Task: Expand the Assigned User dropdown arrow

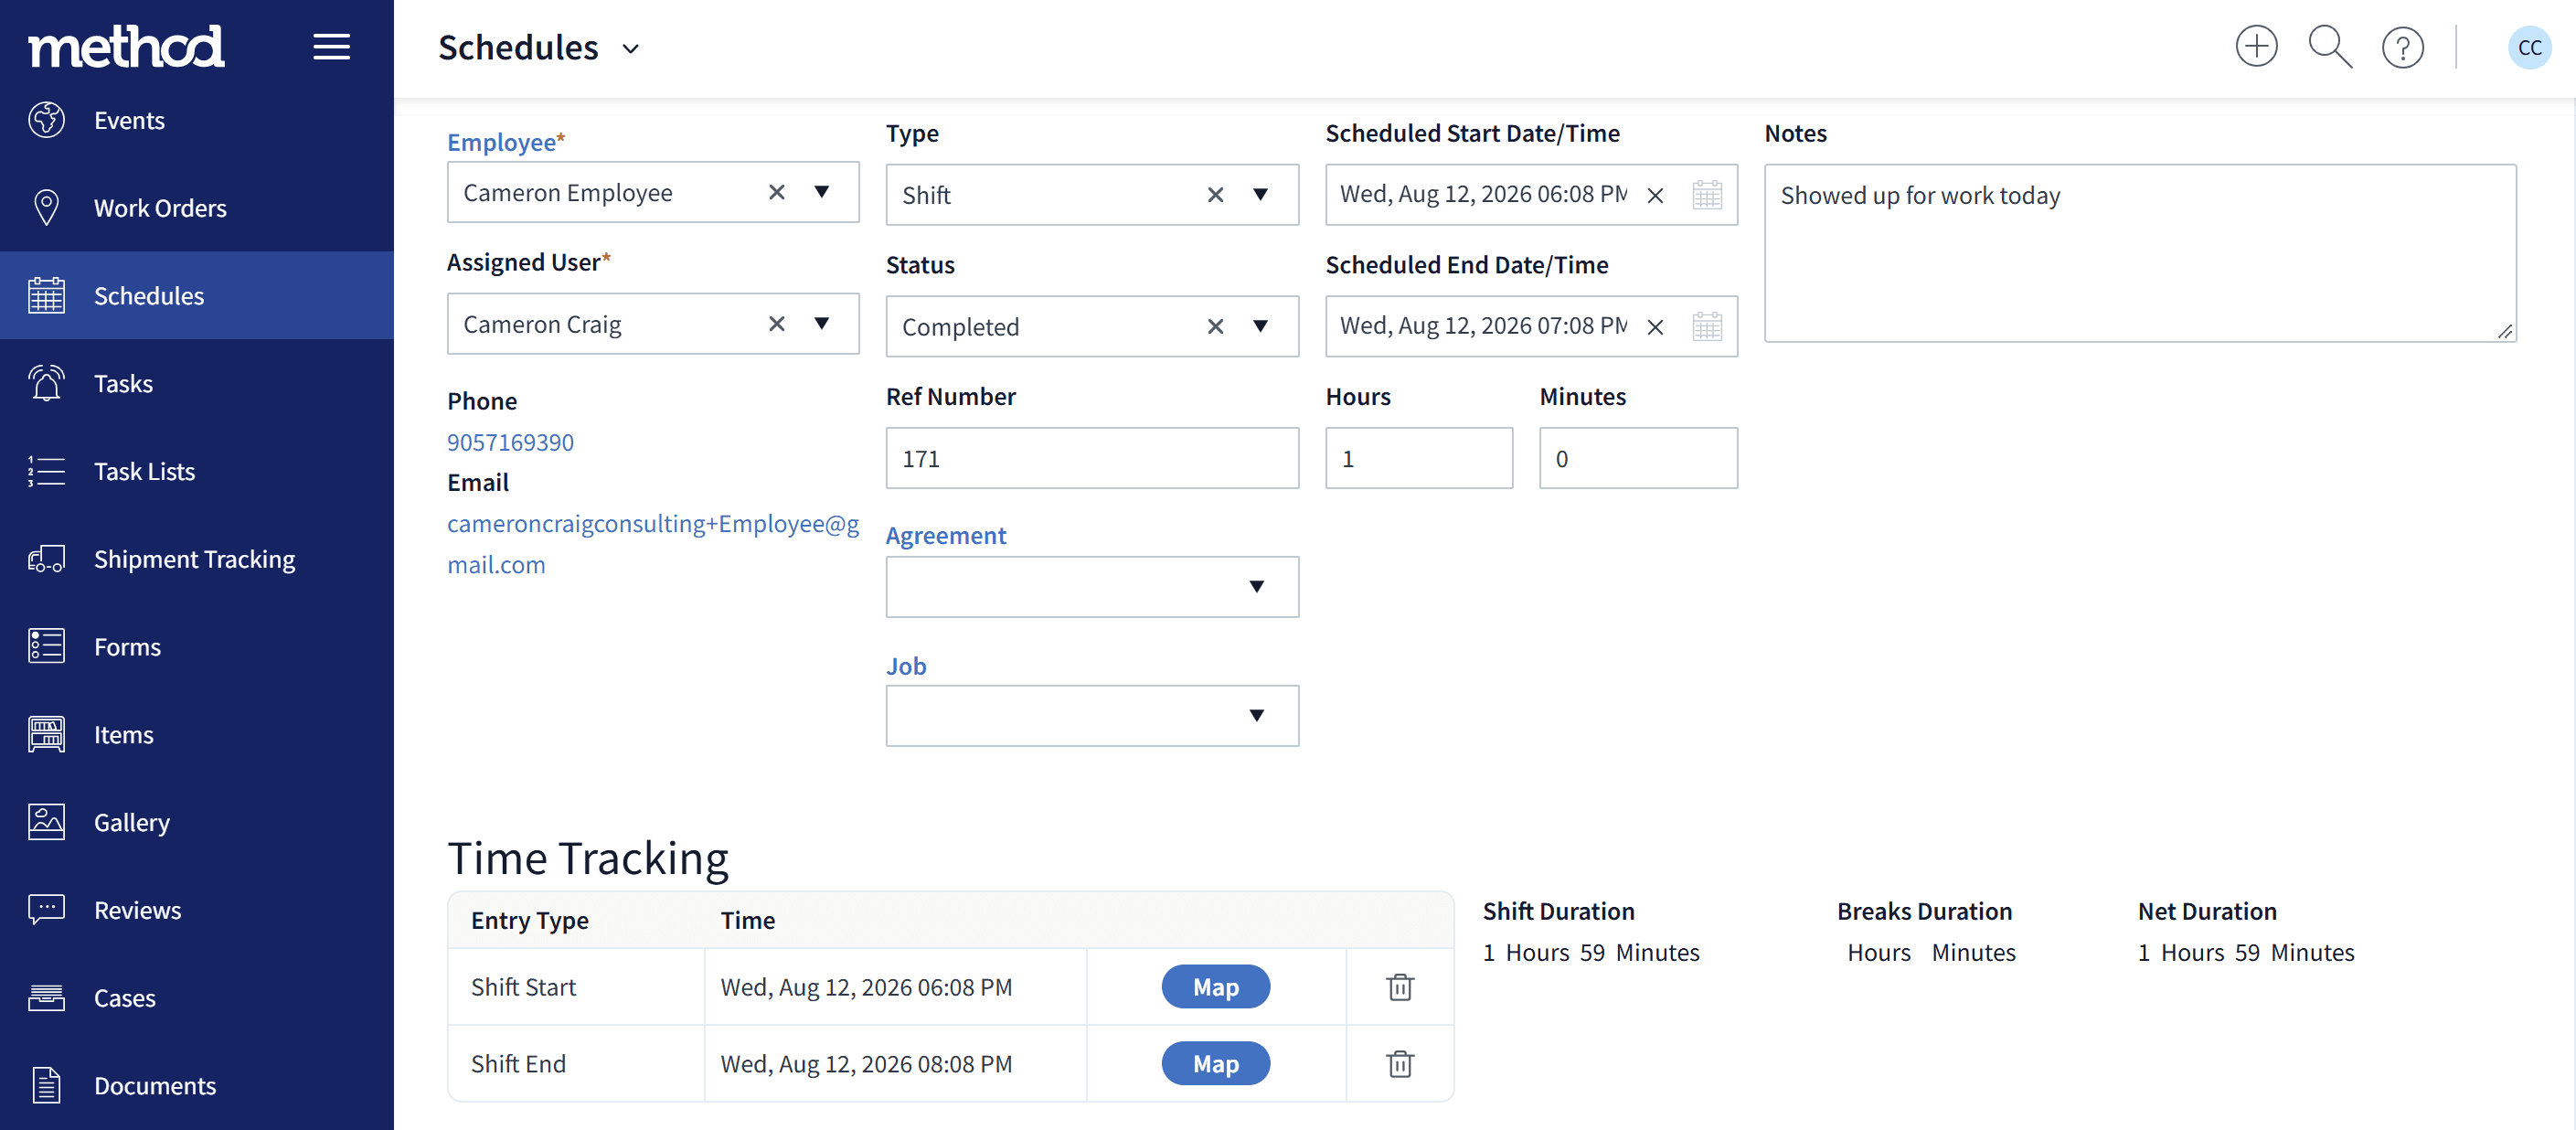Action: click(821, 324)
